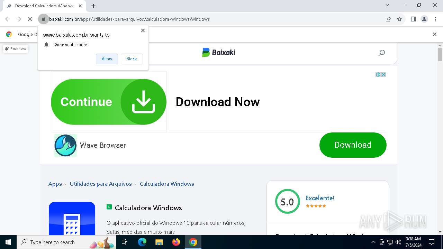Click the taskbar search box
The height and width of the screenshot is (249, 443).
pos(67,242)
